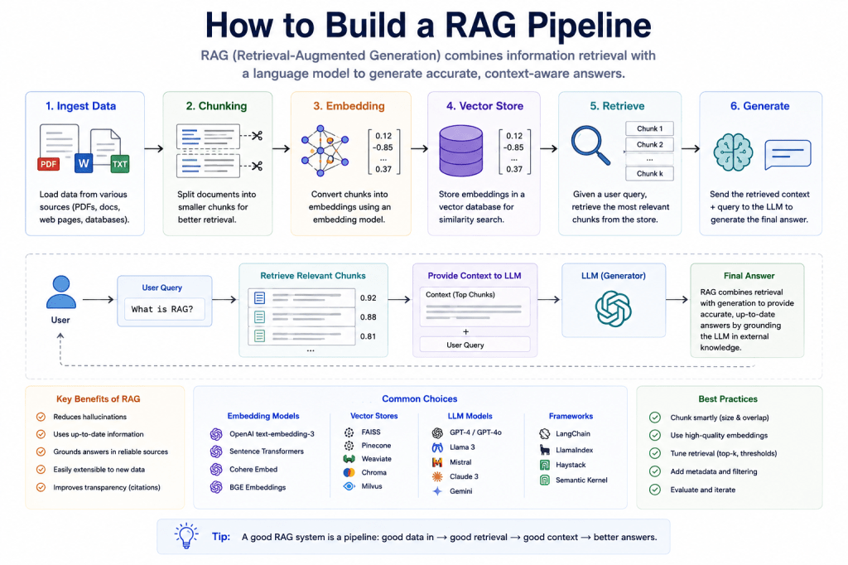Click the purple vector database cylinder icon
Viewport: 848px width, 565px height.
(x=460, y=151)
